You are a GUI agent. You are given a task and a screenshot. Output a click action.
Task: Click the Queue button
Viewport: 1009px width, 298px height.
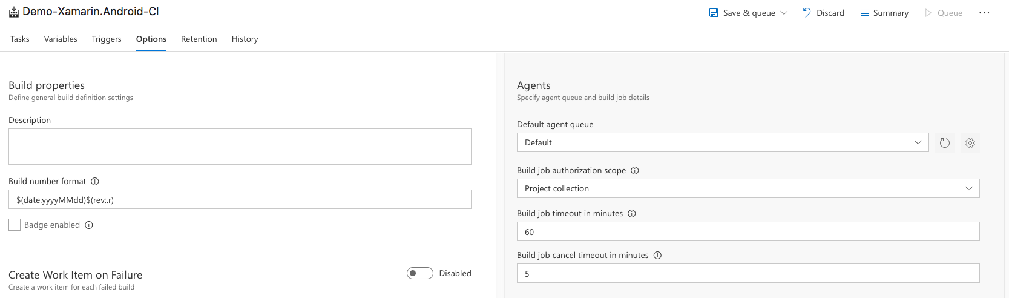click(x=943, y=13)
